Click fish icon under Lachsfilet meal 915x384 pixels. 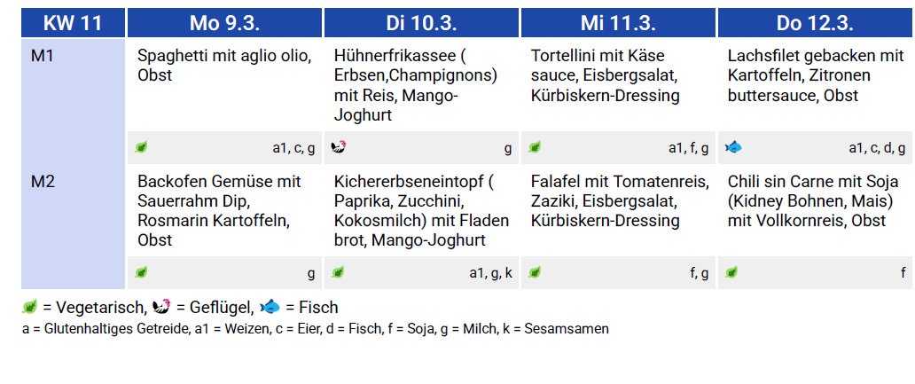click(733, 147)
